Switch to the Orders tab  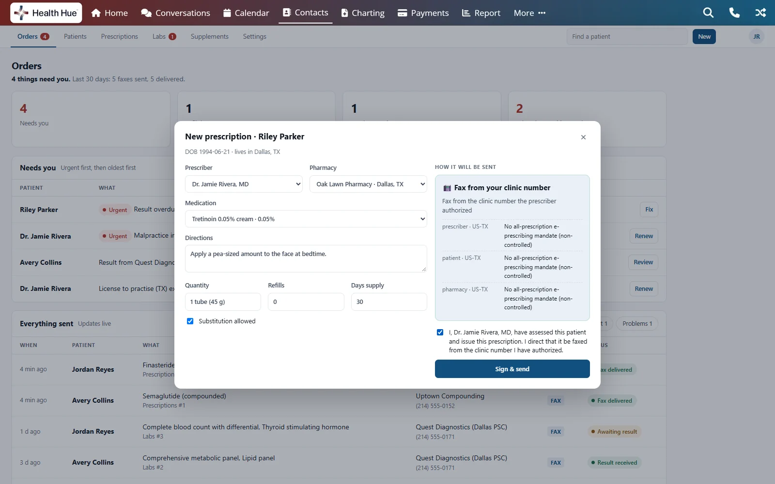tap(33, 37)
